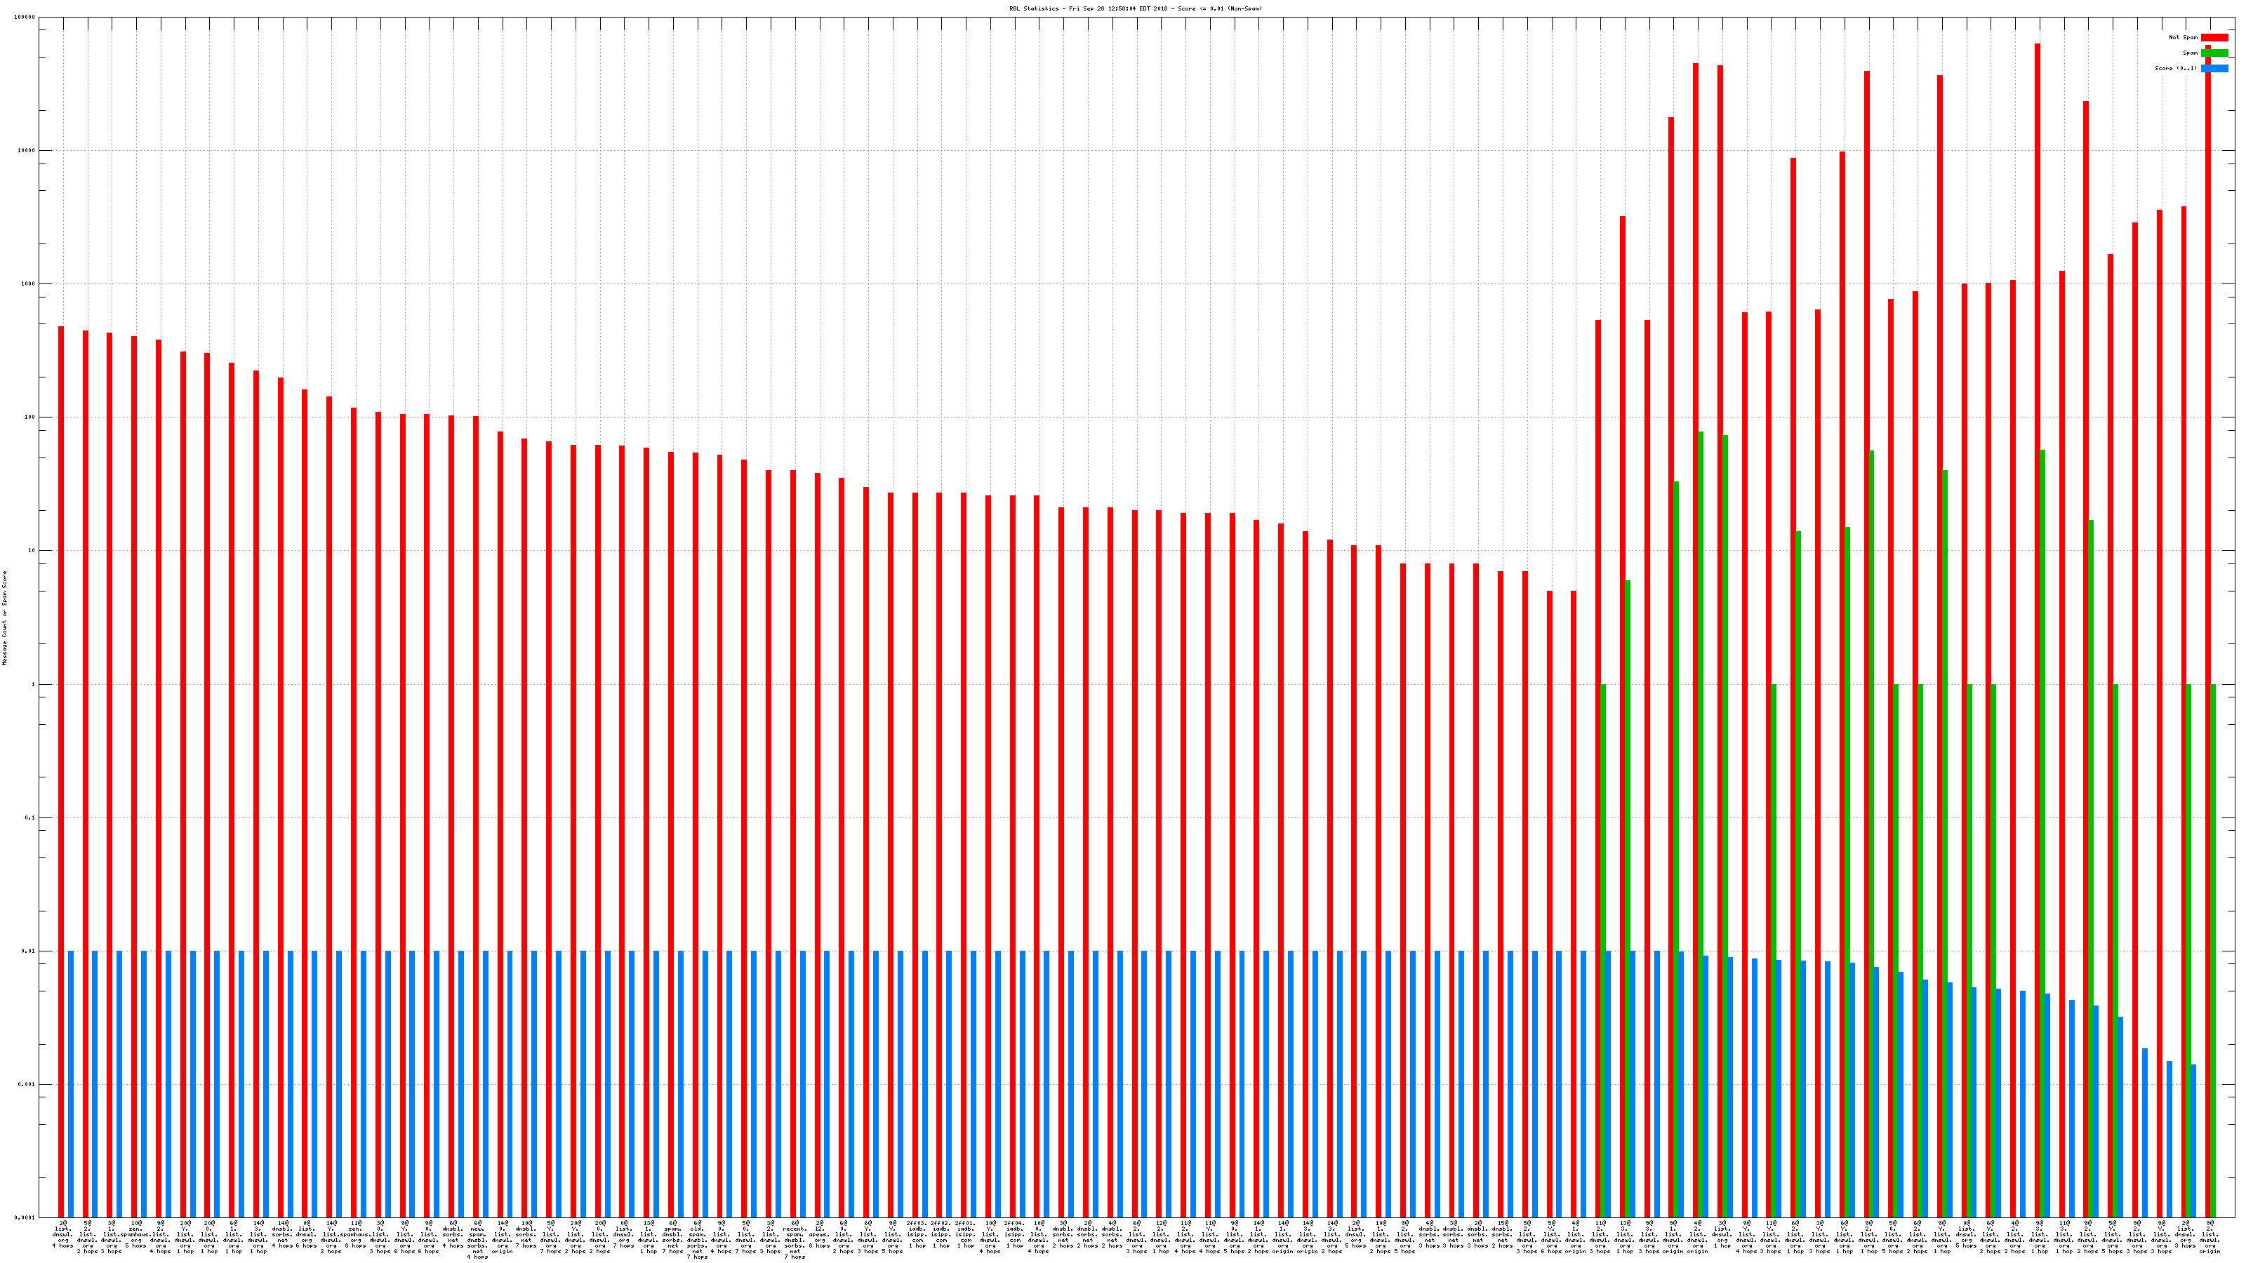Click the first x-axis label '2@ list.dnswl.org 4 hops'
This screenshot has width=2246, height=1263.
[x=62, y=1236]
